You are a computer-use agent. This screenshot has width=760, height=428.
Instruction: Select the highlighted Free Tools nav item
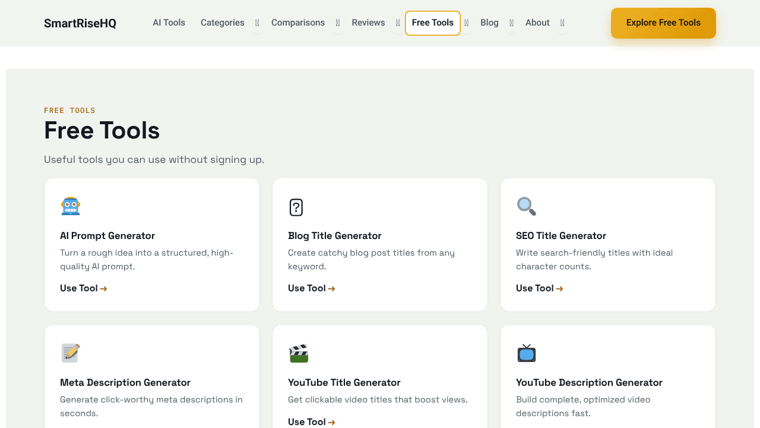pyautogui.click(x=433, y=23)
